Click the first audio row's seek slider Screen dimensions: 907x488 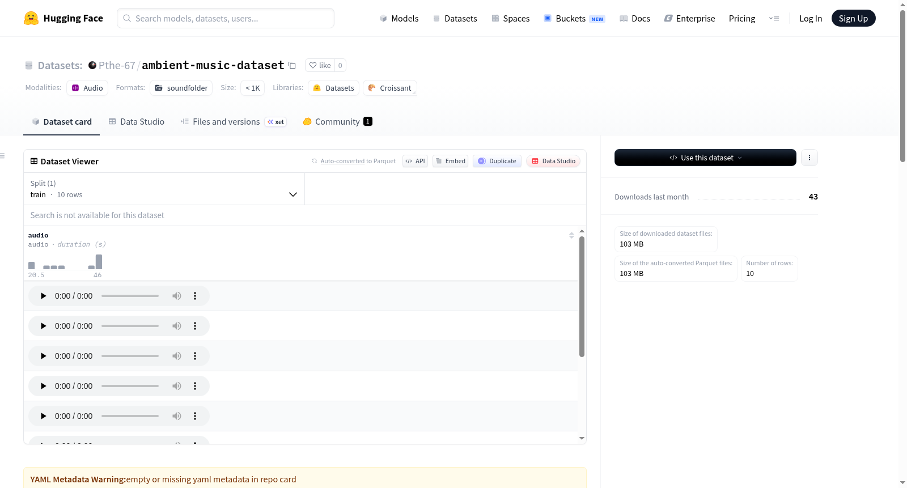pos(130,296)
